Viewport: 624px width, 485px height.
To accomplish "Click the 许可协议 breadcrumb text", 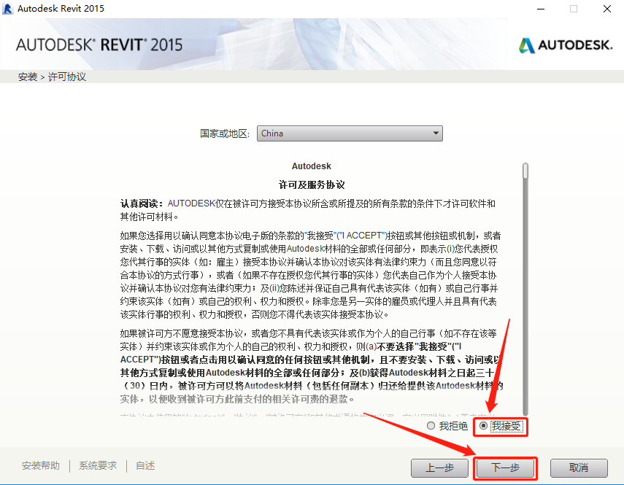I will [67, 77].
